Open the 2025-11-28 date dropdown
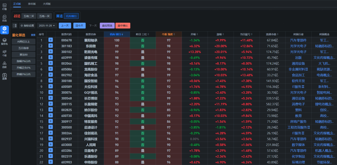This screenshot has height=165, width=337. [47, 26]
